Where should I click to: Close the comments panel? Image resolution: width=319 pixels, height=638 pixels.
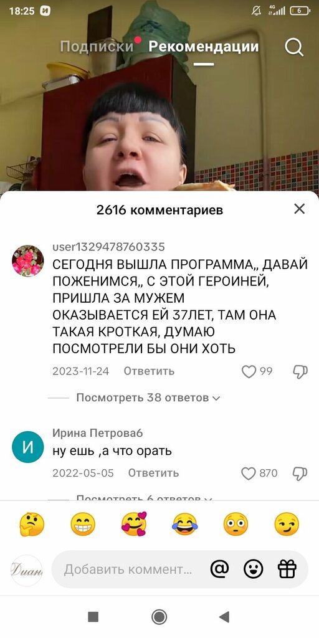click(x=300, y=209)
